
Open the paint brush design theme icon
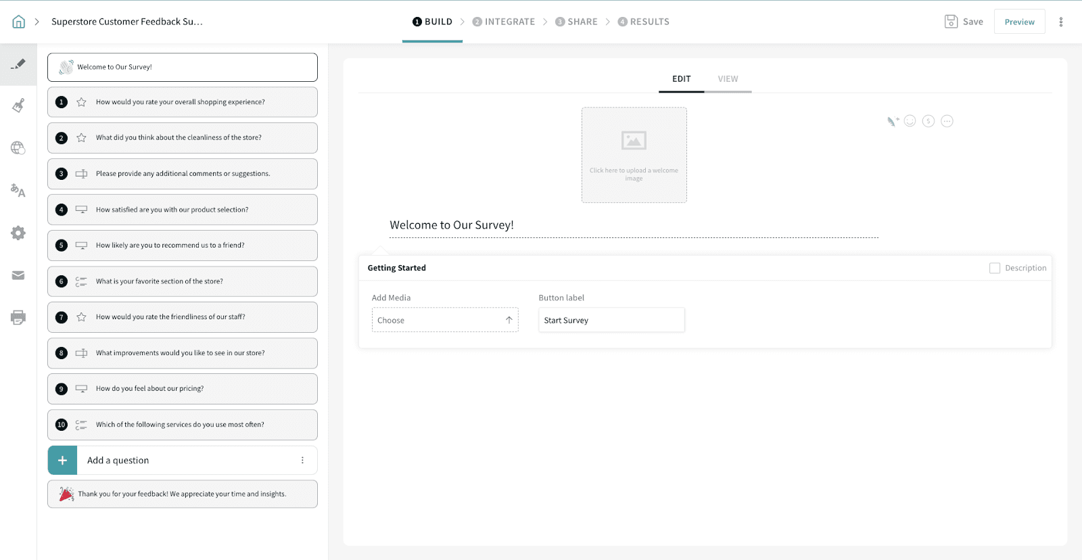18,106
